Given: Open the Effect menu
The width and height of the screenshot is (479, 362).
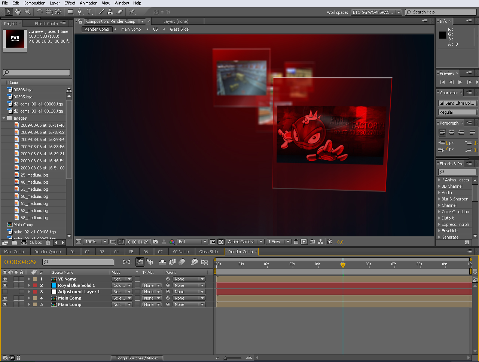Looking at the screenshot, I should 70,3.
